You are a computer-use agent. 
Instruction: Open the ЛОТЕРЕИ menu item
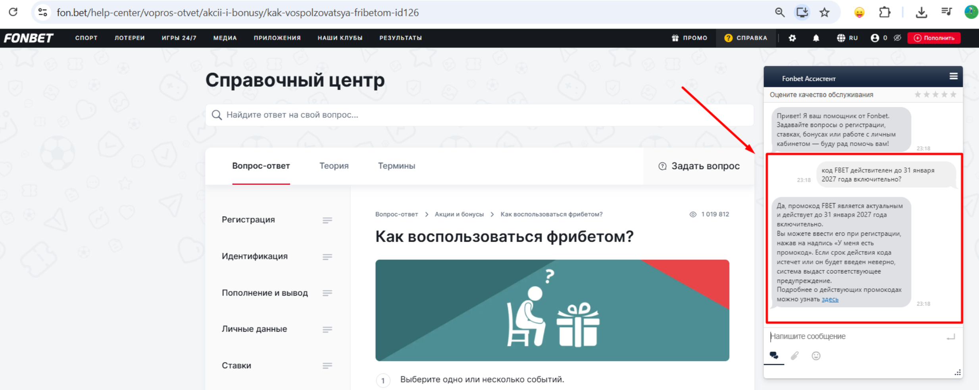(129, 38)
